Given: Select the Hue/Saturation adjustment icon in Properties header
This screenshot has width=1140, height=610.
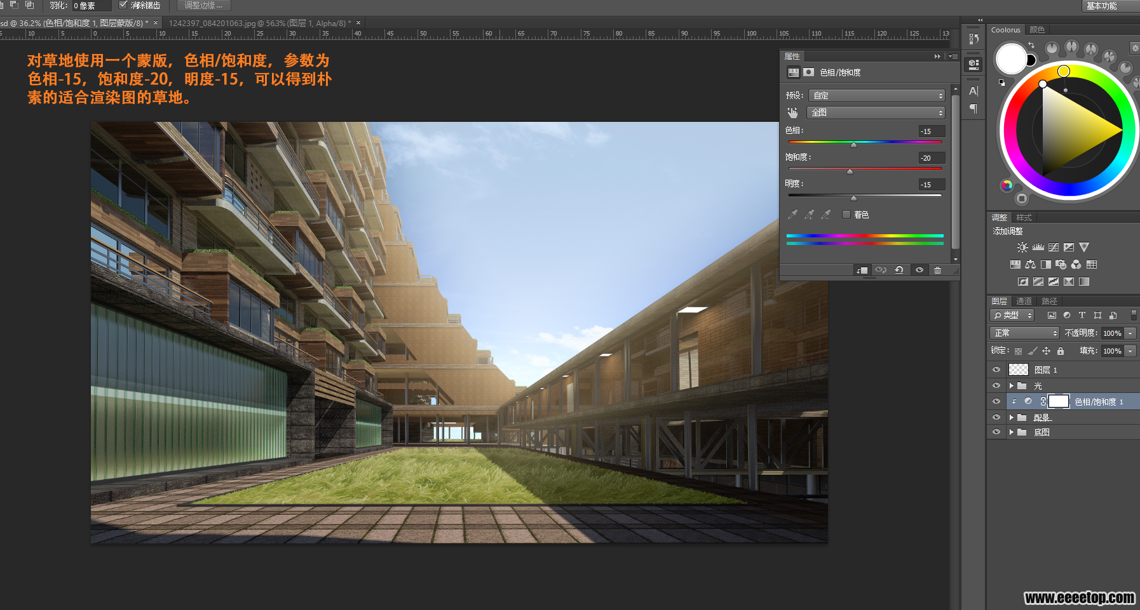Looking at the screenshot, I should (x=794, y=72).
